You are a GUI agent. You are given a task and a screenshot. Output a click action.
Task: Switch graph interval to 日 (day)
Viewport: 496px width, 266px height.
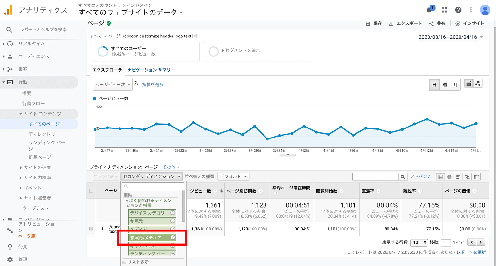(434, 85)
